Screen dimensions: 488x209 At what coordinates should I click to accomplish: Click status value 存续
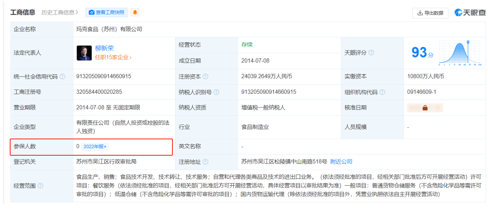(x=247, y=45)
